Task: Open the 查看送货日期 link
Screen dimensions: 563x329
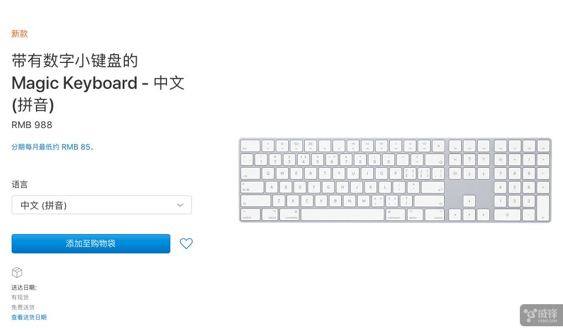Action: pos(29,317)
